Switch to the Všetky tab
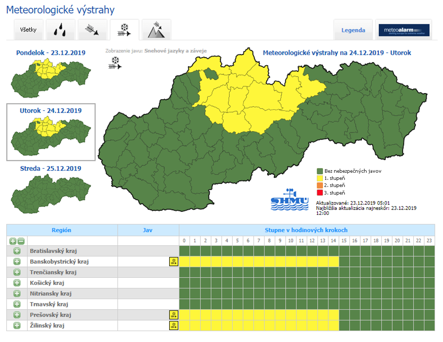This screenshot has height=342, width=443. click(x=28, y=30)
